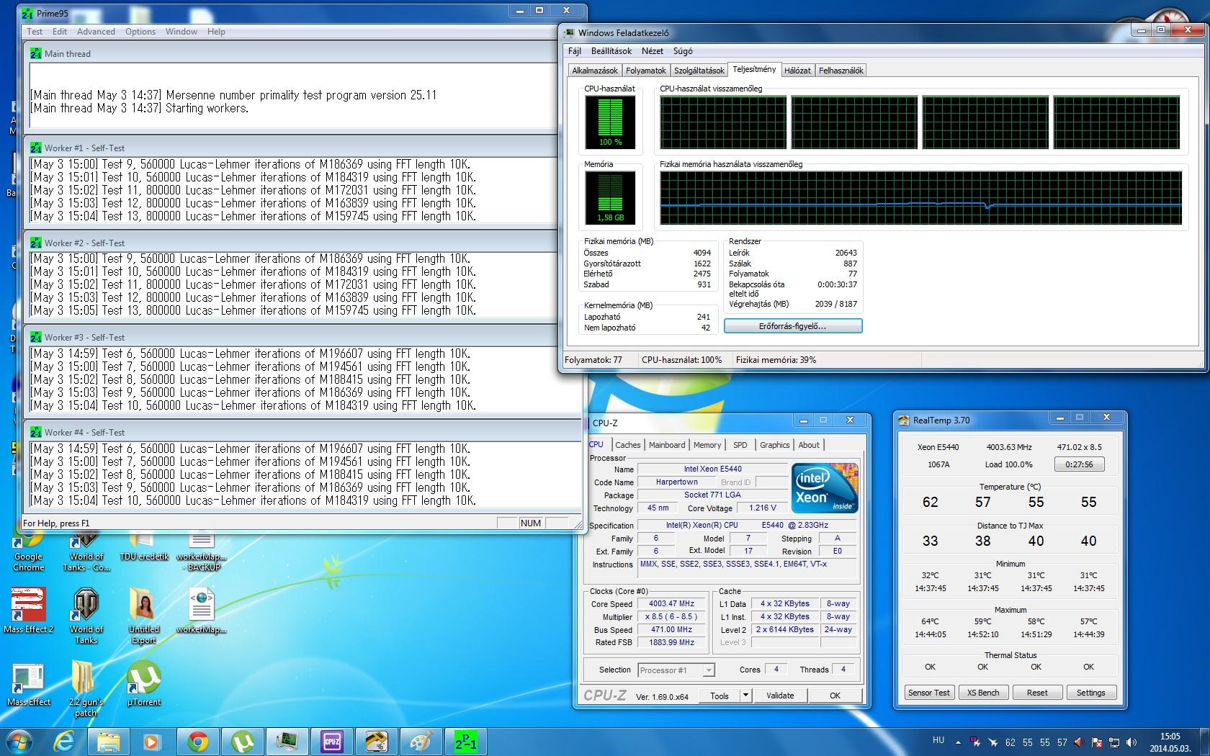Switch to µTorrent on the taskbar
The image size is (1210, 756).
(x=243, y=741)
